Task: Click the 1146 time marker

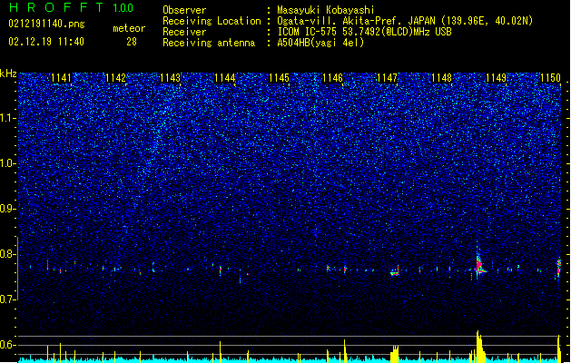Action: [333, 78]
